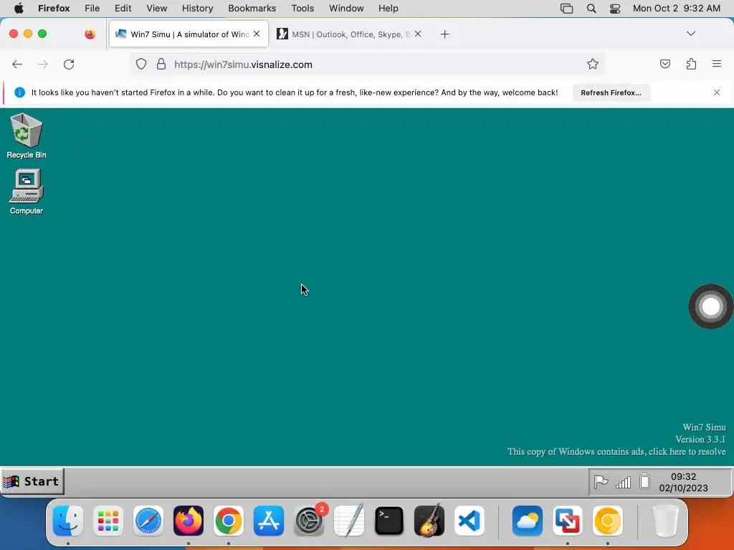Open the History menu
Screen dimensions: 734x550
click(197, 9)
